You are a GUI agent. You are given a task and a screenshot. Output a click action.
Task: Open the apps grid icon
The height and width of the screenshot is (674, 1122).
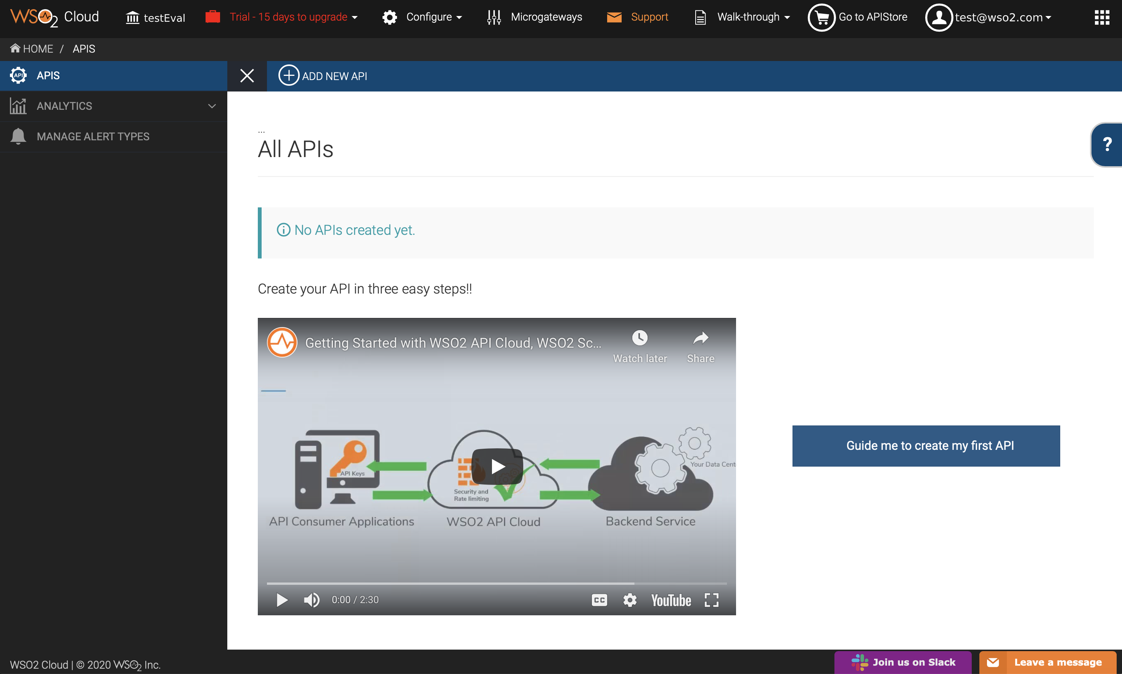pos(1102,17)
